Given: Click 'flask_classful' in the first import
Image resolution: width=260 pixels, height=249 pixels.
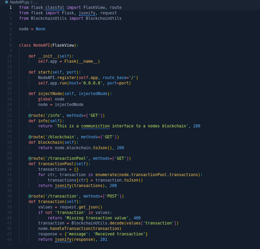Looking at the screenshot, I should click(48, 7).
